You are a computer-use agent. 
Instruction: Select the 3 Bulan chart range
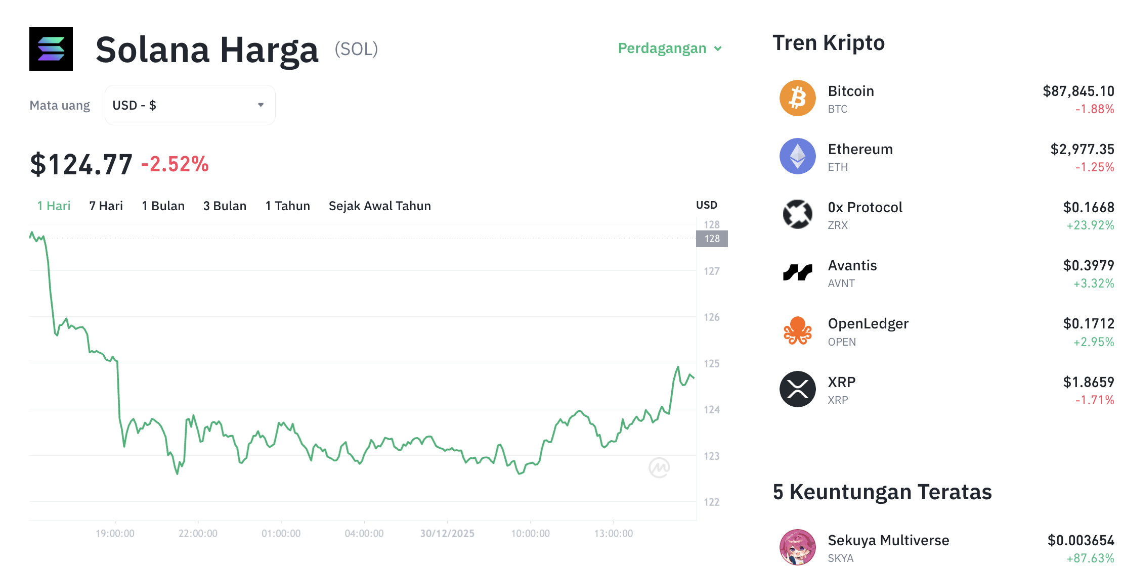point(225,206)
